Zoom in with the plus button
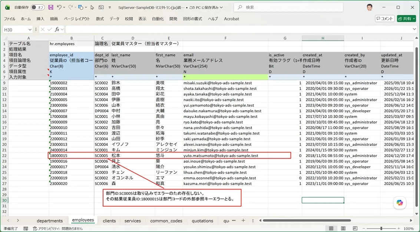Screen dimensions: 420x232 [399, 229]
